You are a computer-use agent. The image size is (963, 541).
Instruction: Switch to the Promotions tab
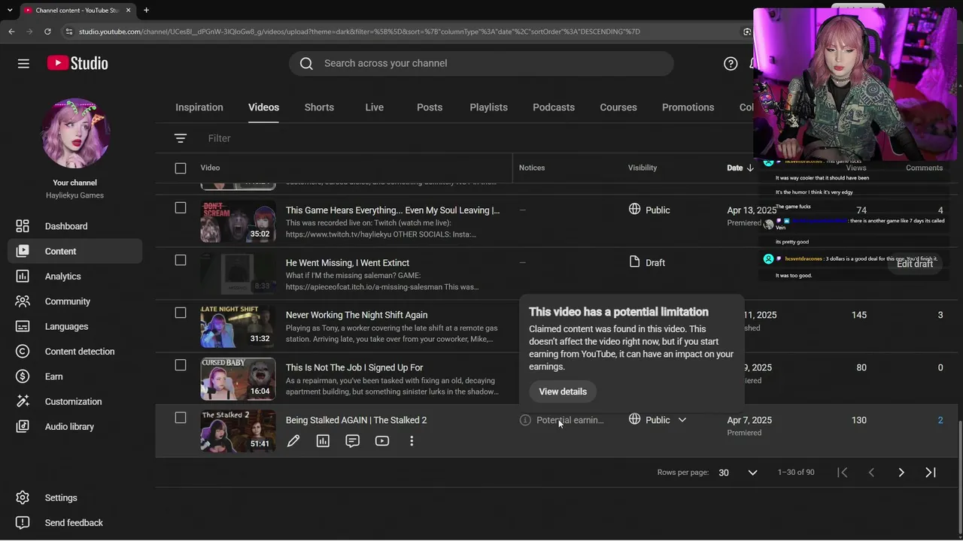click(688, 107)
